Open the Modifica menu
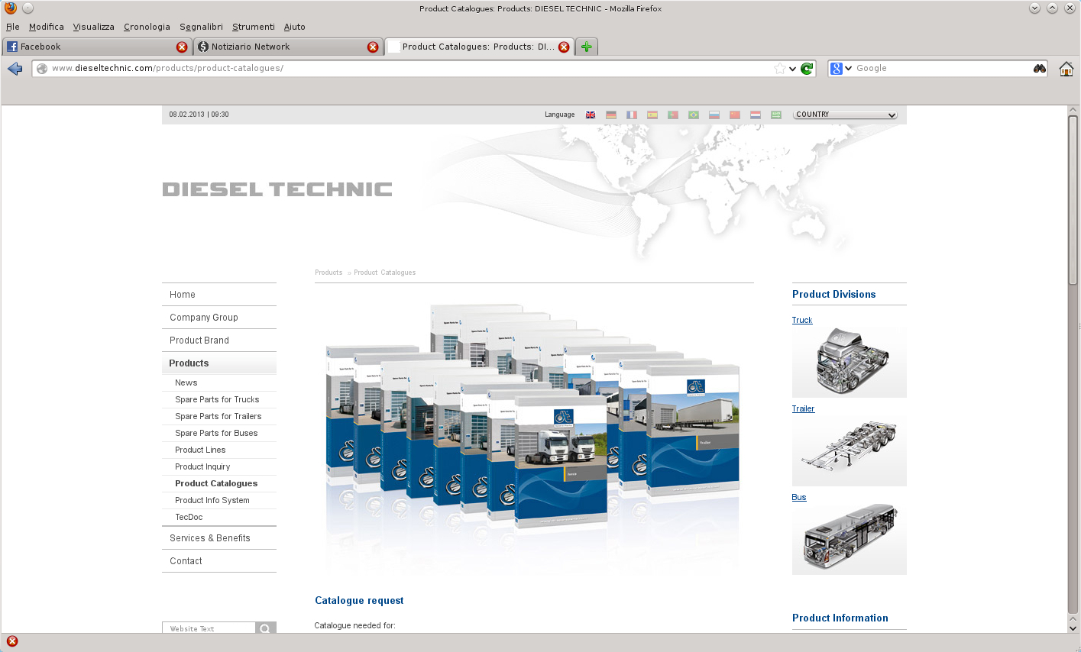This screenshot has height=652, width=1081. pyautogui.click(x=47, y=27)
